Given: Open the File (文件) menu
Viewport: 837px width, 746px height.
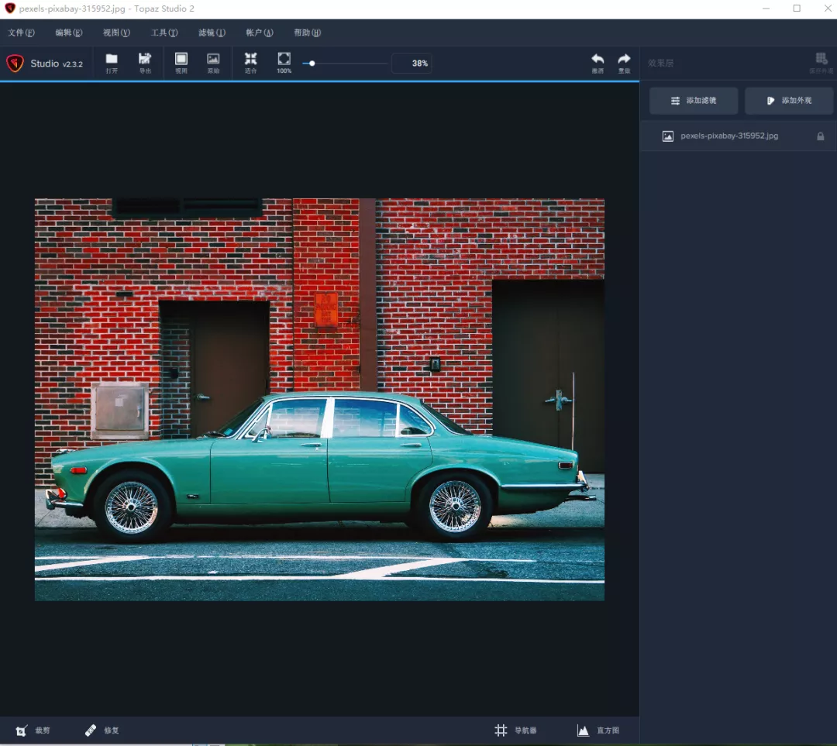Looking at the screenshot, I should [x=21, y=33].
